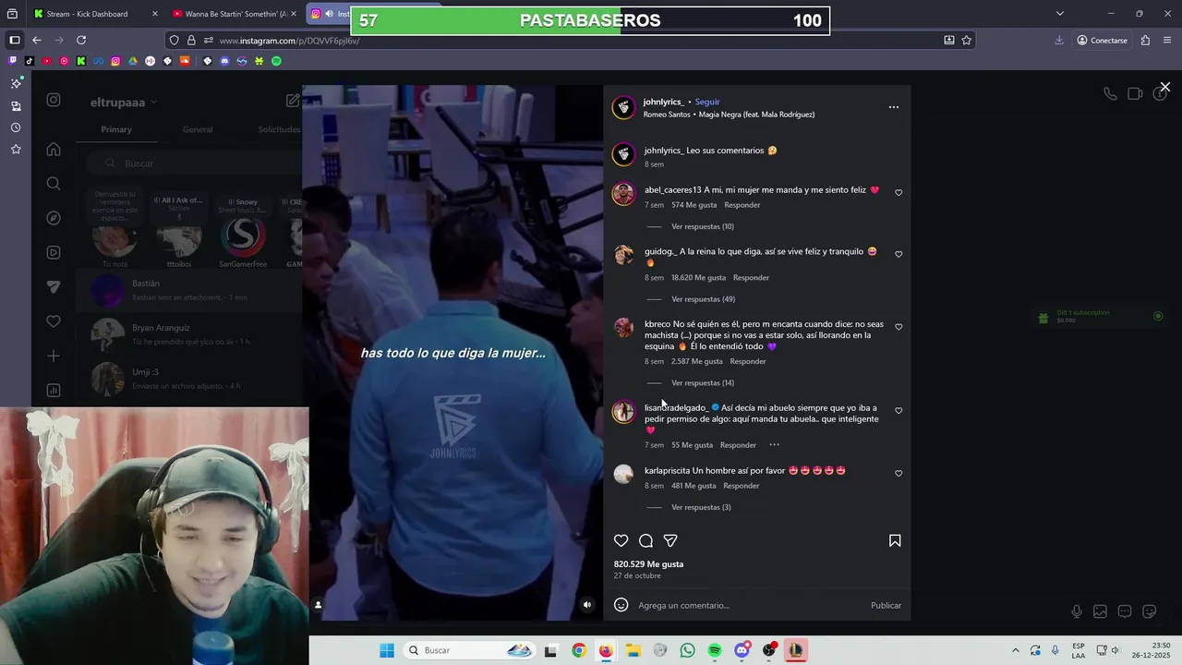The width and height of the screenshot is (1182, 665).
Task: Start an audio call with the phone icon
Action: pyautogui.click(x=1110, y=93)
